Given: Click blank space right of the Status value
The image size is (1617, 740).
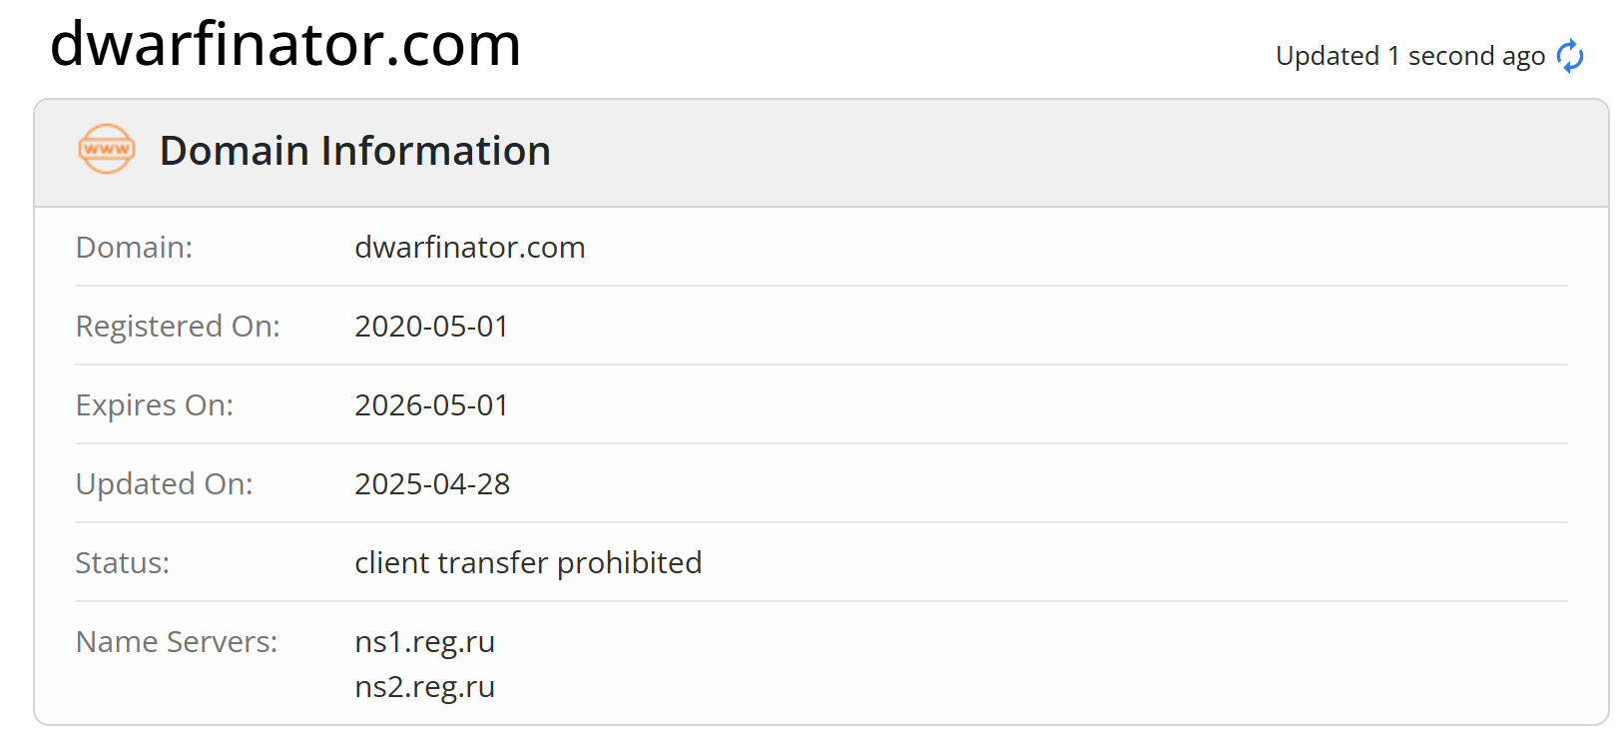Looking at the screenshot, I should (x=1098, y=562).
